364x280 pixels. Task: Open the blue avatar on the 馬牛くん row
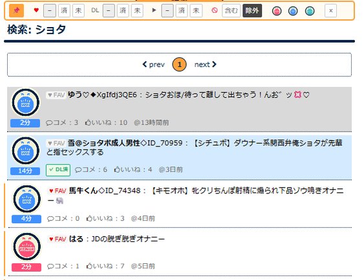tap(27, 199)
